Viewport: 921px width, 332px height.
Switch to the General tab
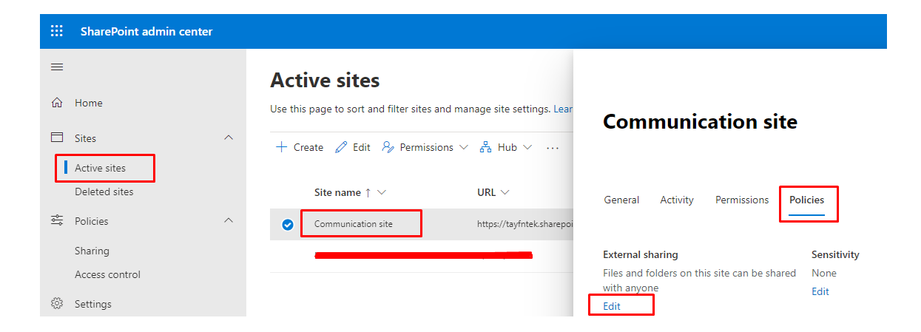[621, 200]
